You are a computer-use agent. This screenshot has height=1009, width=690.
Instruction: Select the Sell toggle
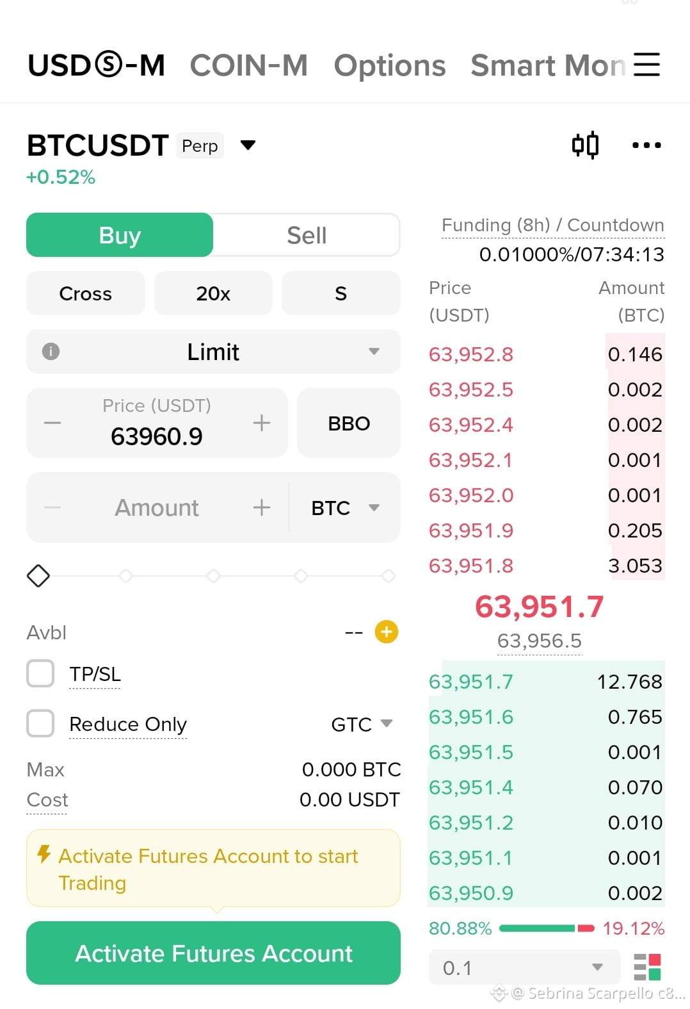307,235
